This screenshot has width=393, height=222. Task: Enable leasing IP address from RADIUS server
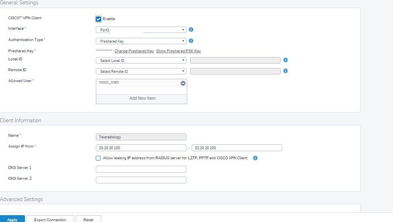click(x=98, y=158)
